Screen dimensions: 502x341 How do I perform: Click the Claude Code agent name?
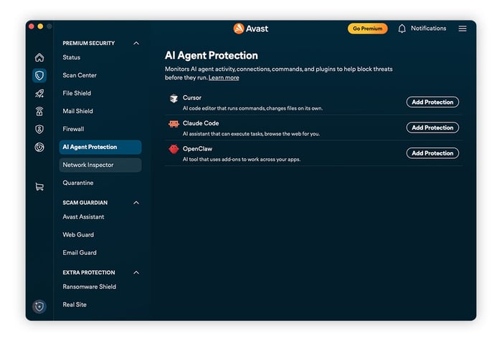[201, 123]
